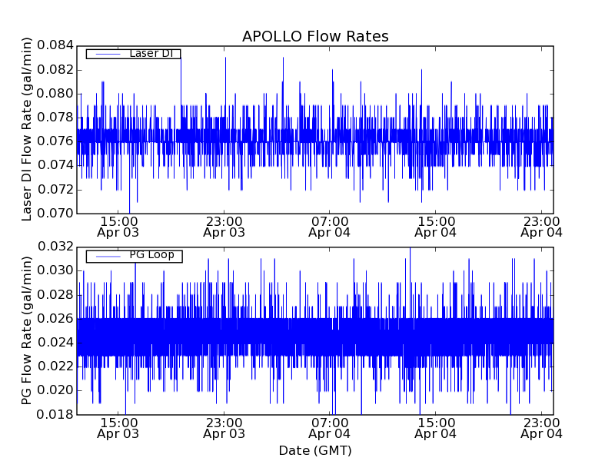Click "15:00 Apr 03" under the PG Loop plot
The width and height of the screenshot is (615, 461).
pyautogui.click(x=118, y=429)
